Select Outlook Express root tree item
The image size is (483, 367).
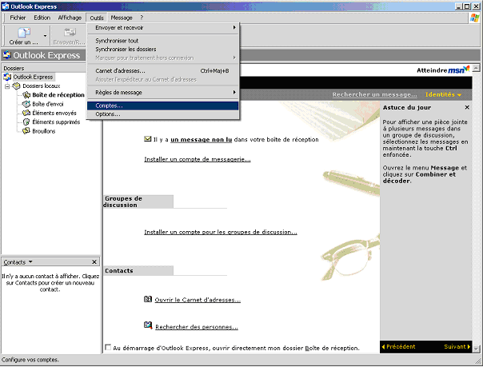(33, 77)
